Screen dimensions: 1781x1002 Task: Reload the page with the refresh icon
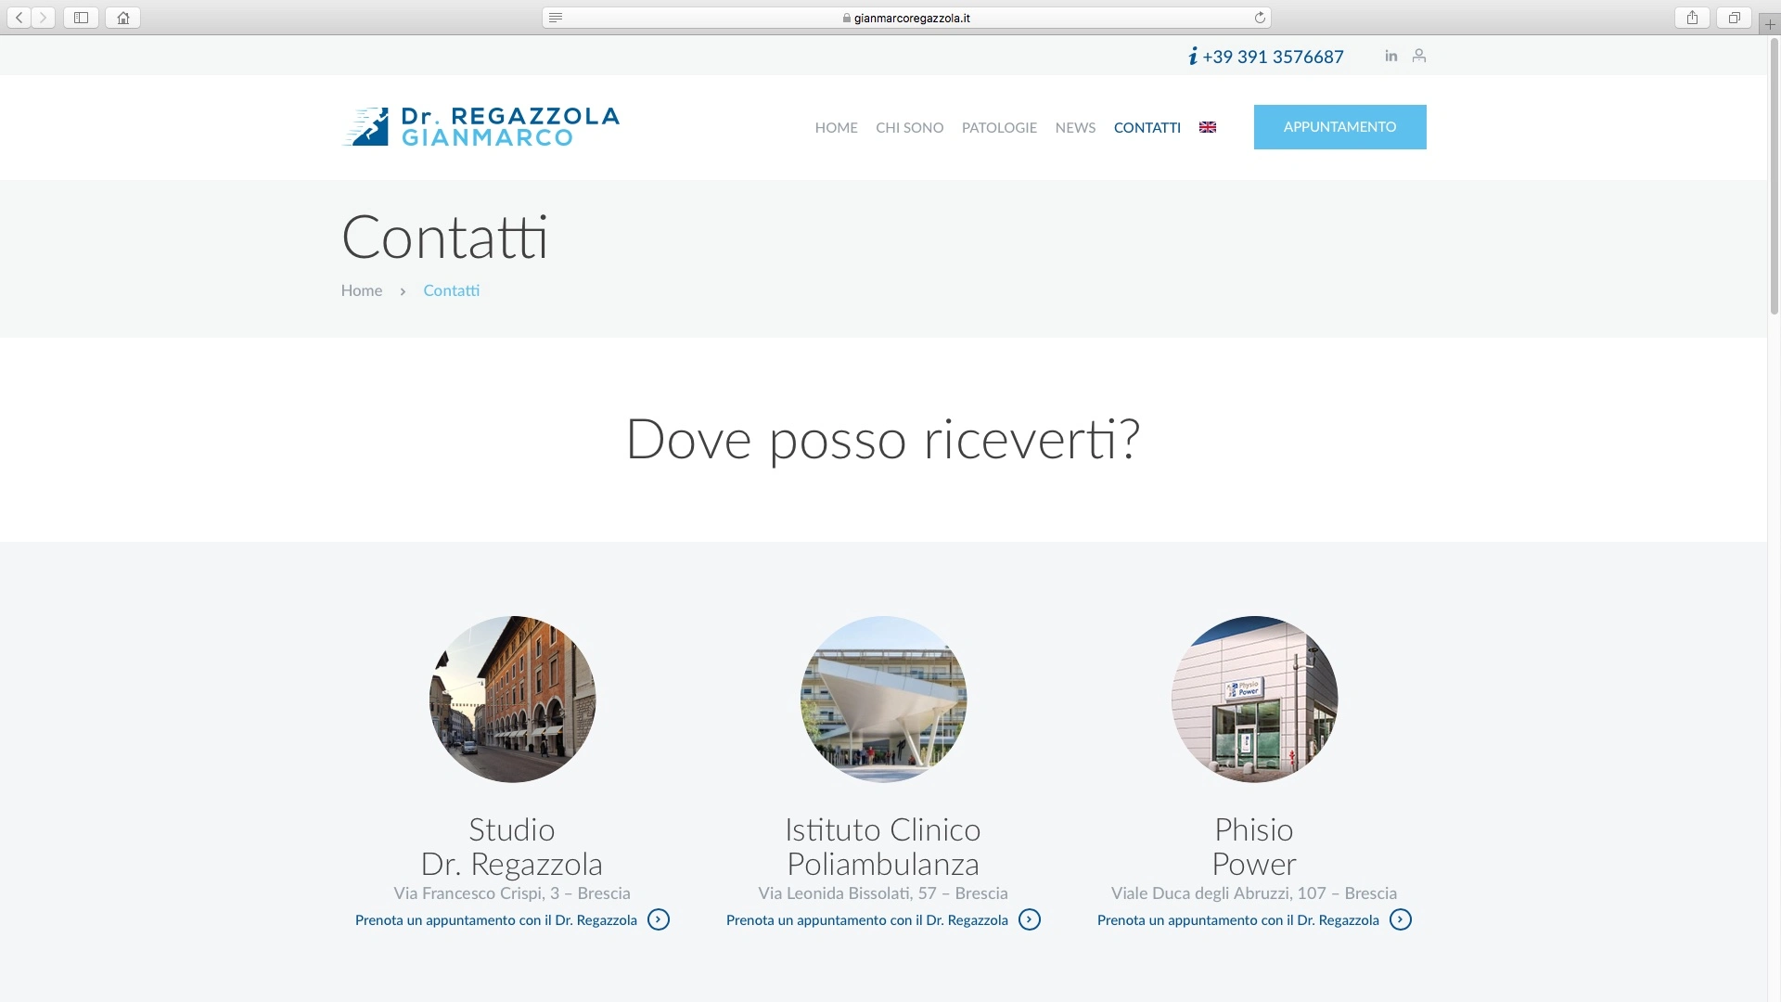point(1260,18)
